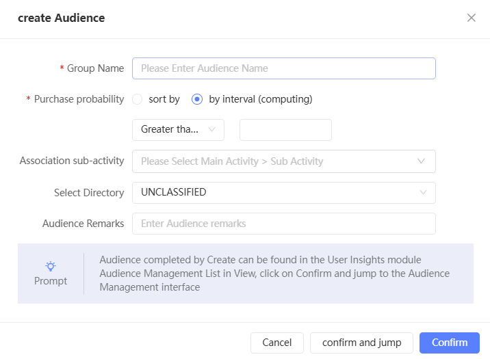This screenshot has height=359, width=490.
Task: Select the 'sort by' radio option
Action: point(137,99)
